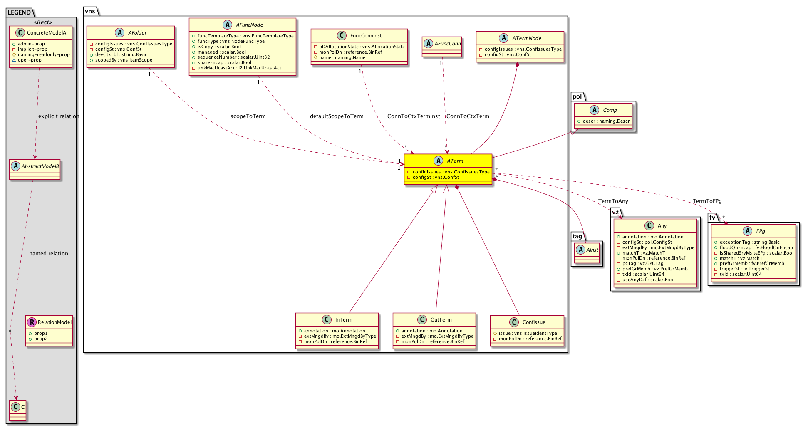This screenshot has width=808, height=428.
Task: Click the R icon of RelationModel
Action: click(x=32, y=322)
